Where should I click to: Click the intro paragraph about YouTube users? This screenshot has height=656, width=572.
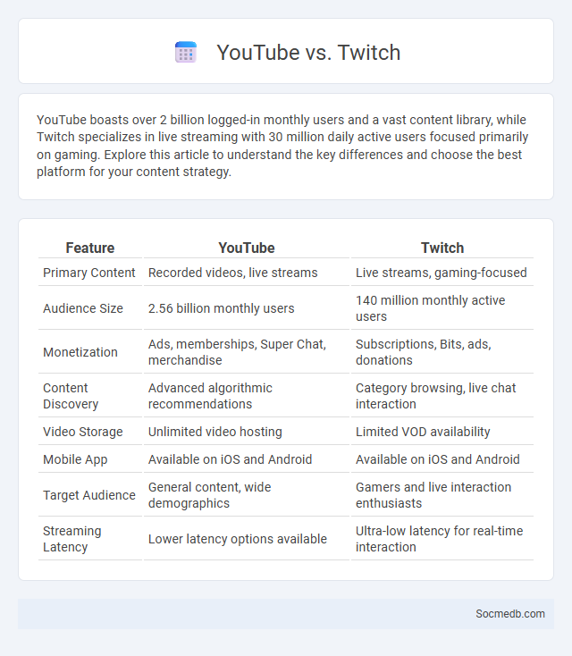tap(282, 146)
